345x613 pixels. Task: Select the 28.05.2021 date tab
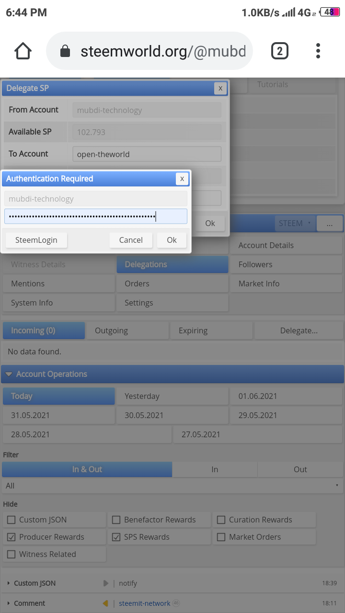point(87,434)
